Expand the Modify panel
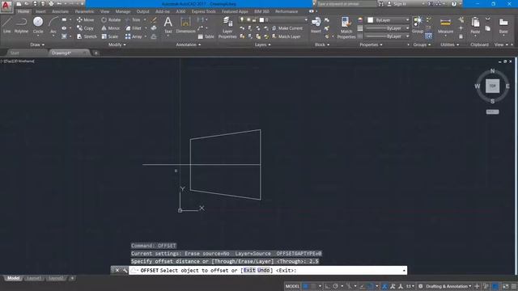518x291 pixels. tap(117, 44)
